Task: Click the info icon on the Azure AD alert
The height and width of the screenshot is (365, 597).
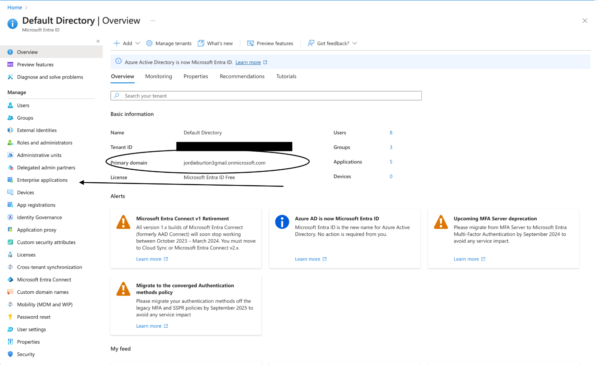Action: (x=282, y=222)
